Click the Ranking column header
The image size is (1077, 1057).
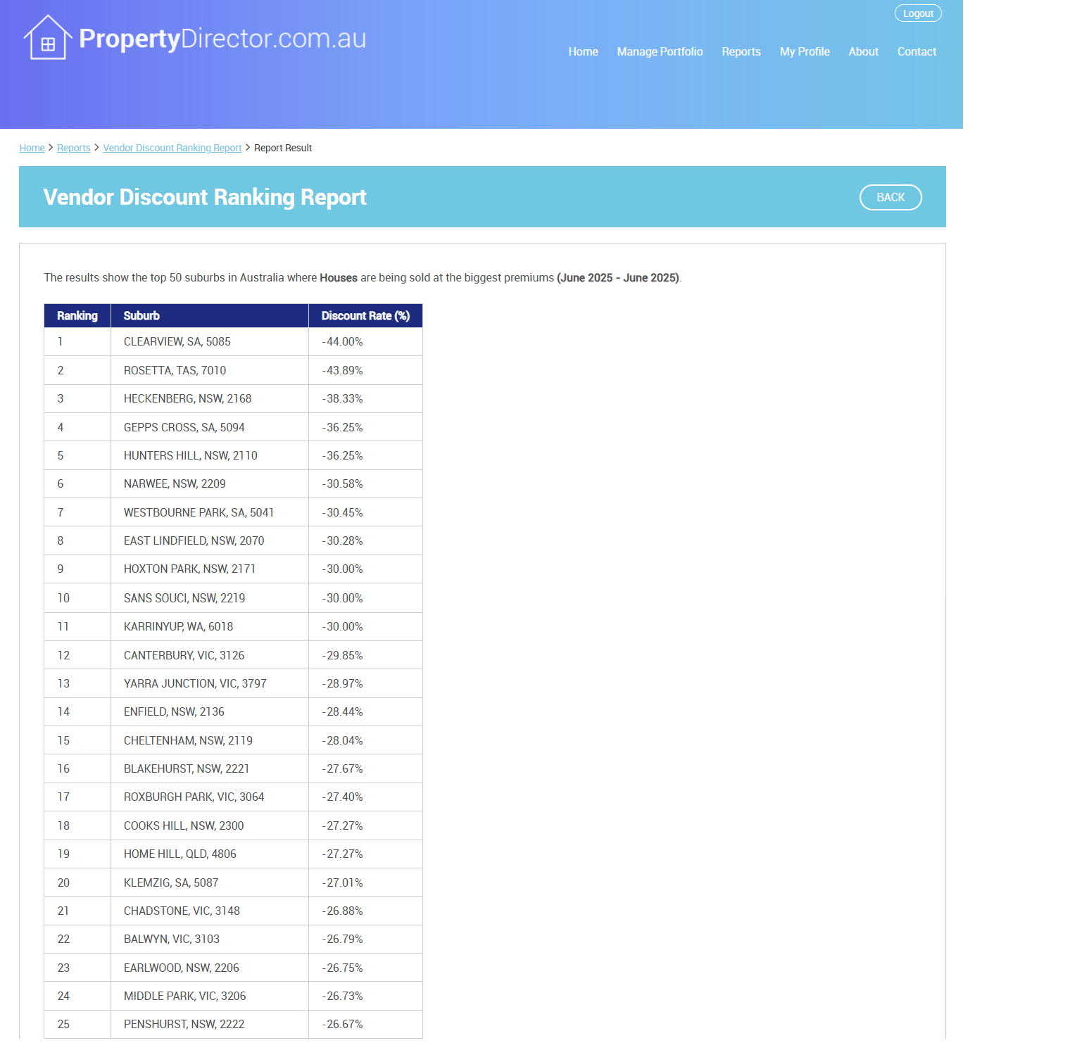(x=77, y=316)
